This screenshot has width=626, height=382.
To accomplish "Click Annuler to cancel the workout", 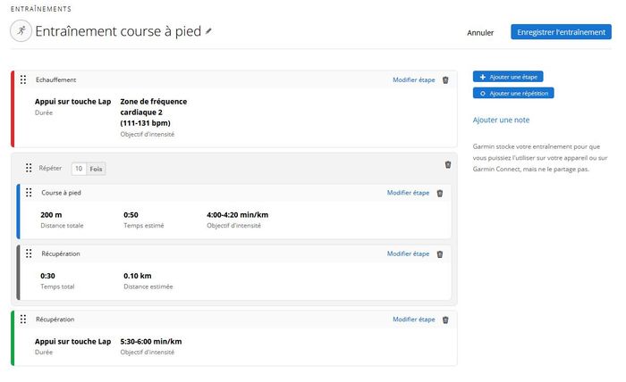I will point(480,33).
